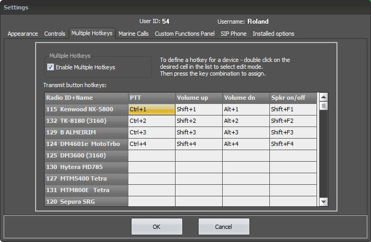The width and height of the screenshot is (371, 242).
Task: Select the Shift+F2 Spkr on/off cell
Action: tap(293, 121)
